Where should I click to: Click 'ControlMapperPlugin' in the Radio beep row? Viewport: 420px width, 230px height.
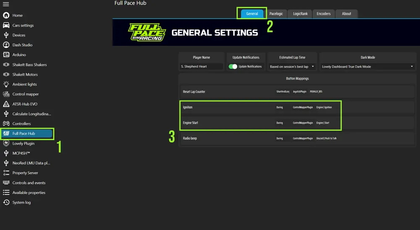coord(303,138)
